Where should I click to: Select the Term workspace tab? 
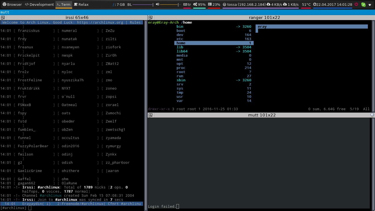(64, 4)
